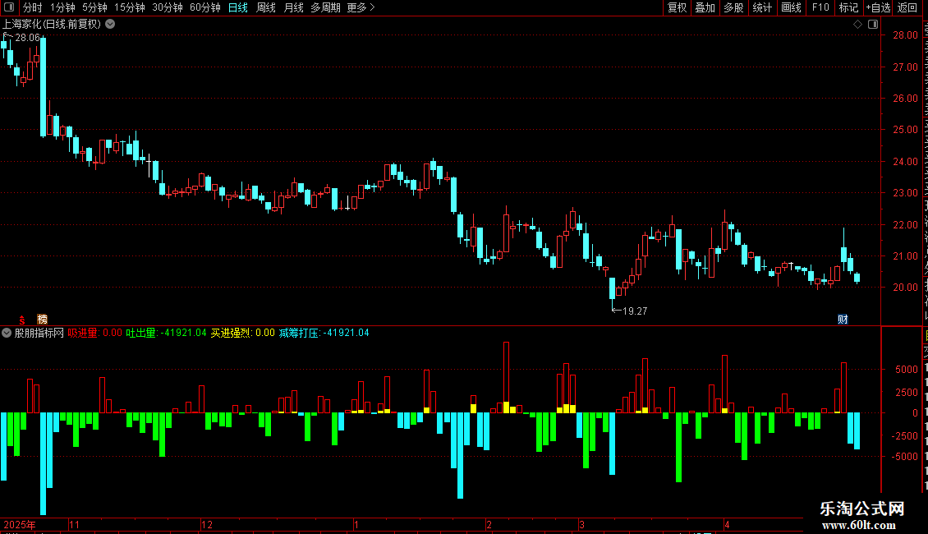
Task: Select the 60分钟 period
Action: (205, 7)
